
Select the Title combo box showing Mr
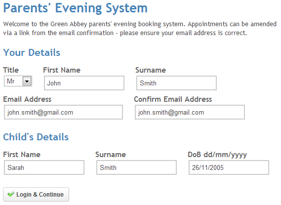(18, 81)
